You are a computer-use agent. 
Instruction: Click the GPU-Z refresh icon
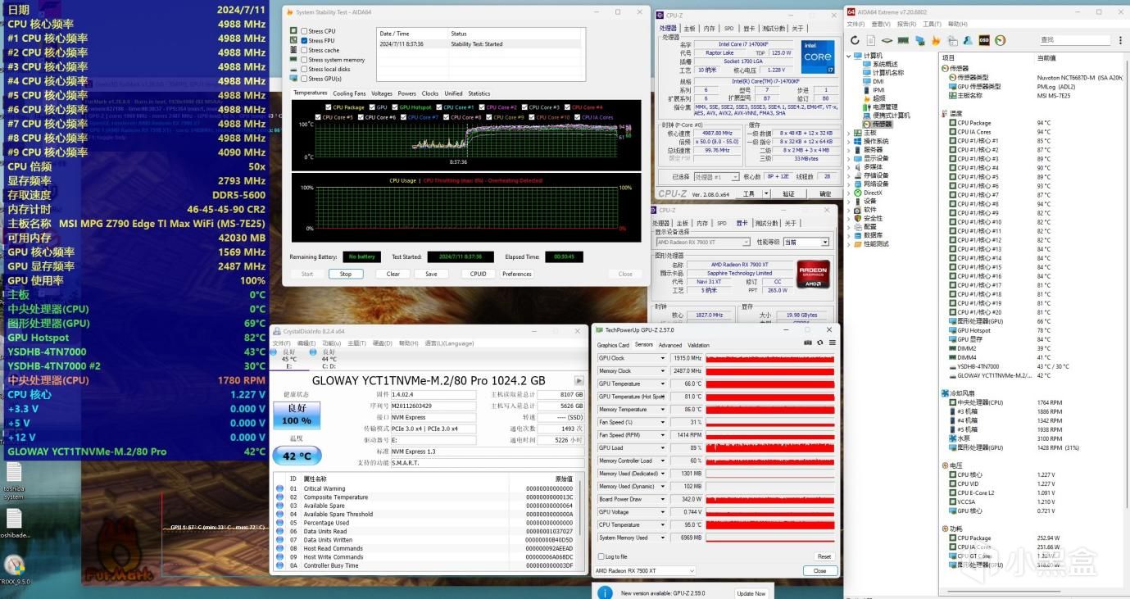pyautogui.click(x=820, y=343)
